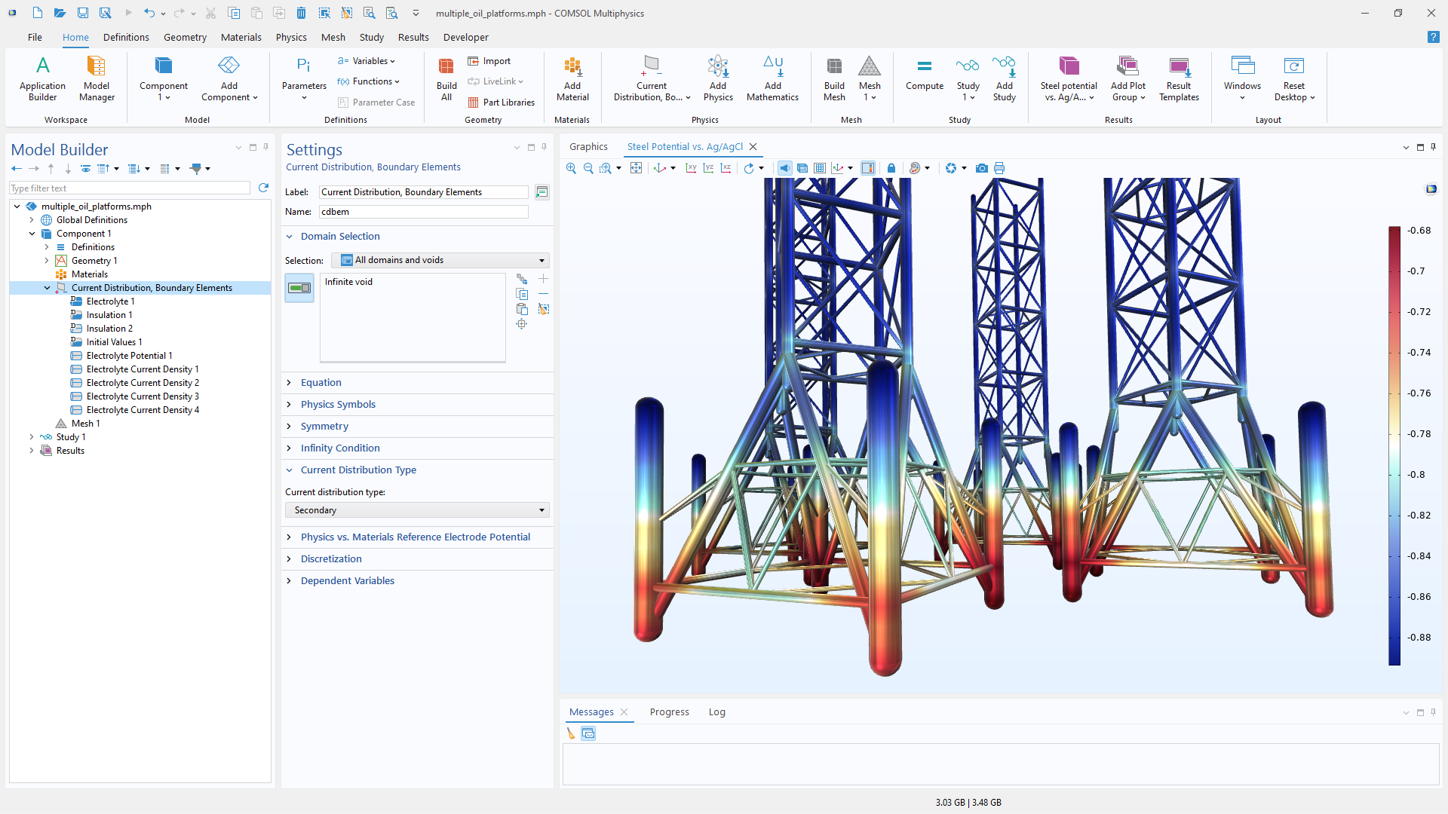Click the Label text field

(x=423, y=192)
